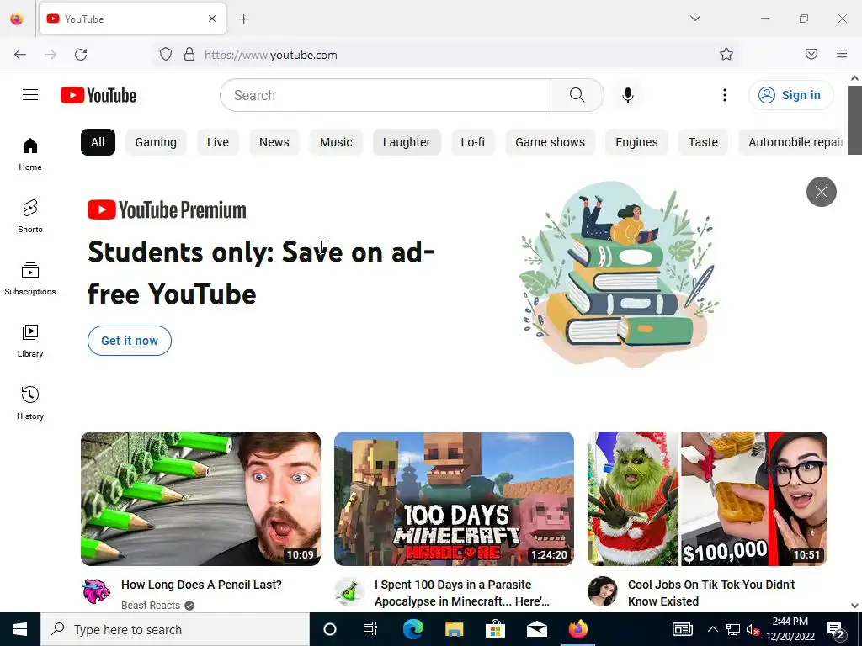862x646 pixels.
Task: Open Beast Reacts channel link
Action: point(151,606)
